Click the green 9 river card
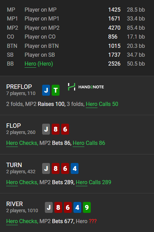Image resolution: width=154 pixels, height=232 pixels. pyautogui.click(x=87, y=207)
